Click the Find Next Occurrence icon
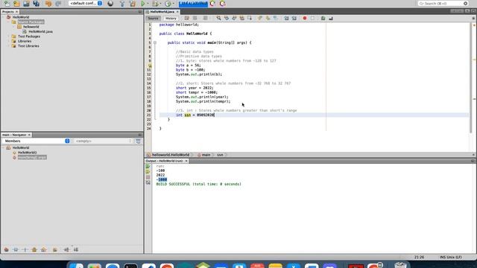This screenshot has height=268, width=477. coord(234,18)
